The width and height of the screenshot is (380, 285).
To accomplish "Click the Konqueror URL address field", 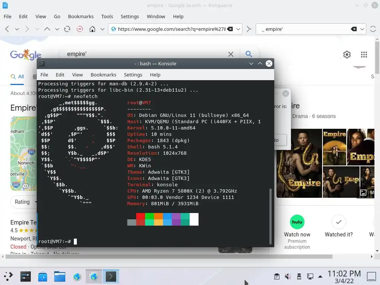I will point(171,29).
